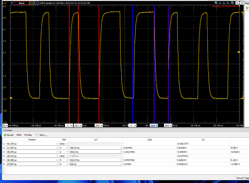Open cursor 4 label dropdown on axis
Image resolution: width=249 pixels, height=183 pixels.
click(135, 126)
